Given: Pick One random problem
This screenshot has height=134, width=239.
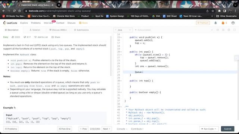Looking at the screenshot, I should point(65,129).
